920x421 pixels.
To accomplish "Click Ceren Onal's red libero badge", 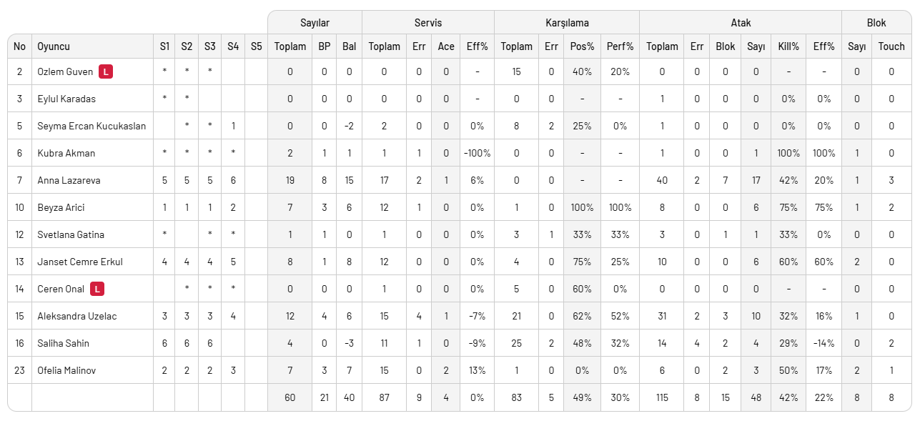I will [x=97, y=289].
